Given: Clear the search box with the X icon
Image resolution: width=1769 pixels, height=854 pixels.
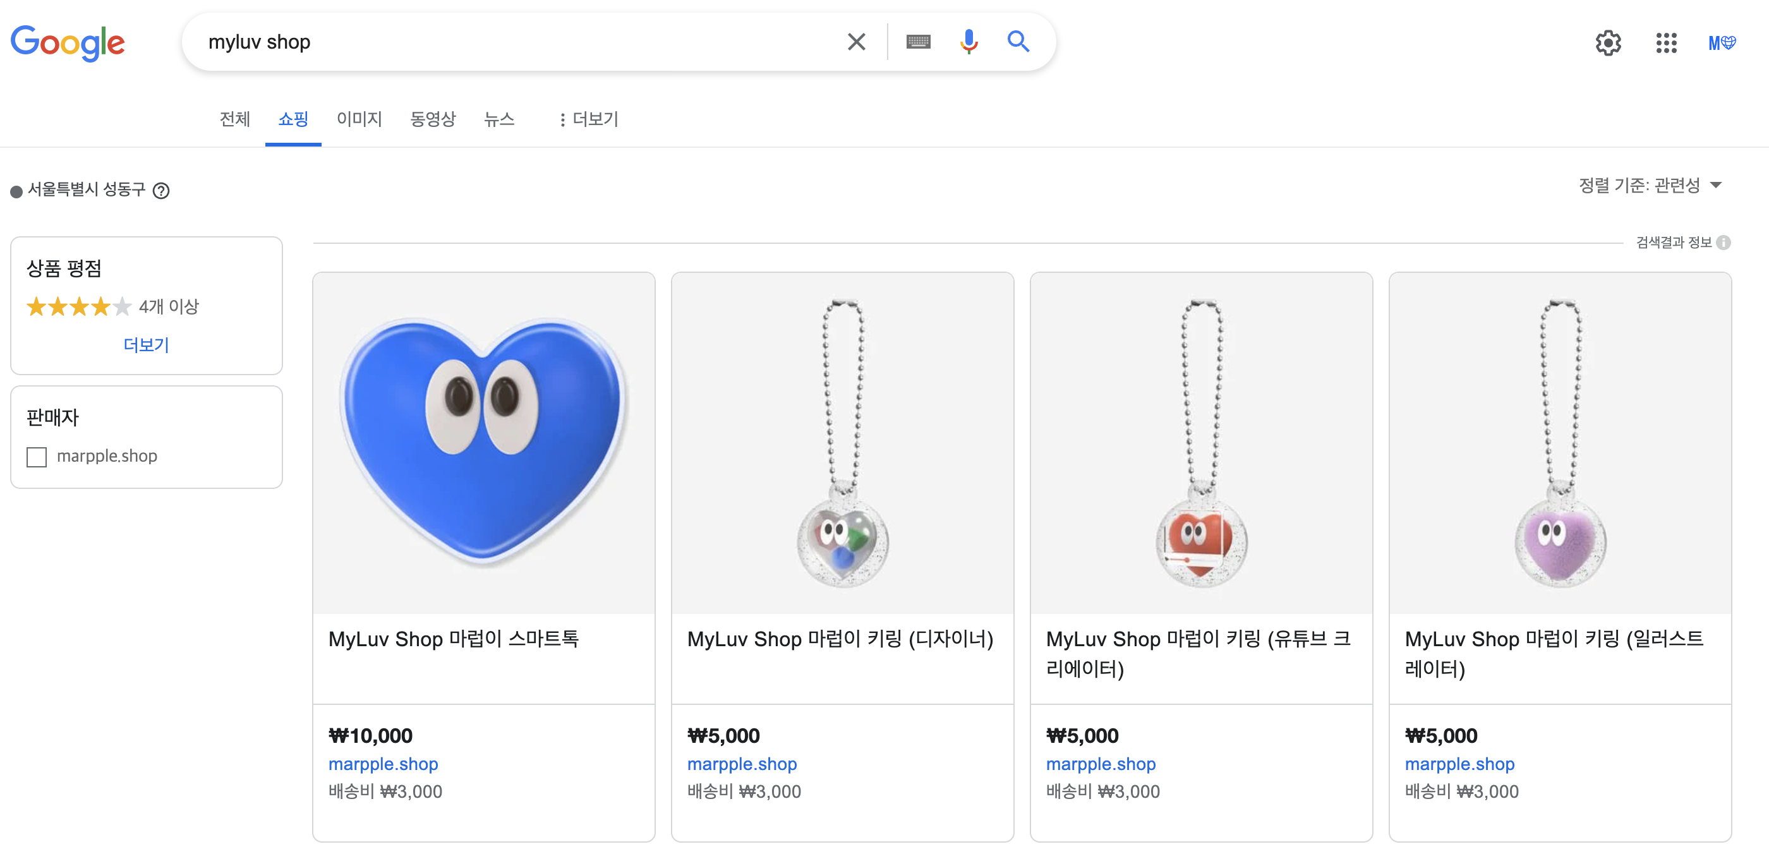Looking at the screenshot, I should [855, 42].
